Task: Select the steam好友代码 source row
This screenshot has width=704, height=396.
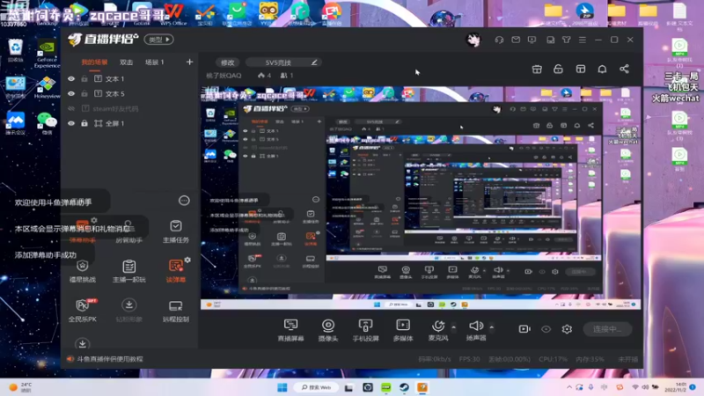Action: pyautogui.click(x=129, y=108)
